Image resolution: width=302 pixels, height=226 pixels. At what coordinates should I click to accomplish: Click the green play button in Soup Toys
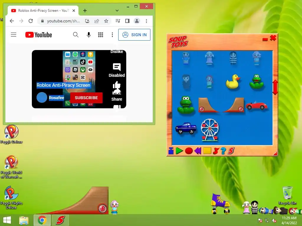(x=179, y=151)
